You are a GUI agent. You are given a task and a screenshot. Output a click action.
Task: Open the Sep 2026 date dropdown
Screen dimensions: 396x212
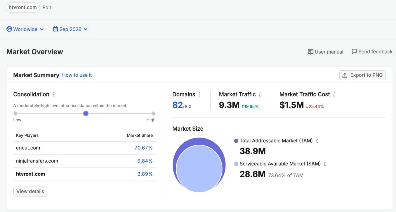[x=70, y=29]
